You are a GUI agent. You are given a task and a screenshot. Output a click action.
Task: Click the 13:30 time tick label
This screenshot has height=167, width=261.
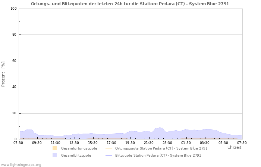tap(74, 143)
